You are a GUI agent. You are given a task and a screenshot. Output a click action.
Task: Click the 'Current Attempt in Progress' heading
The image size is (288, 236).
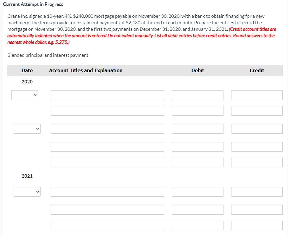click(x=33, y=4)
